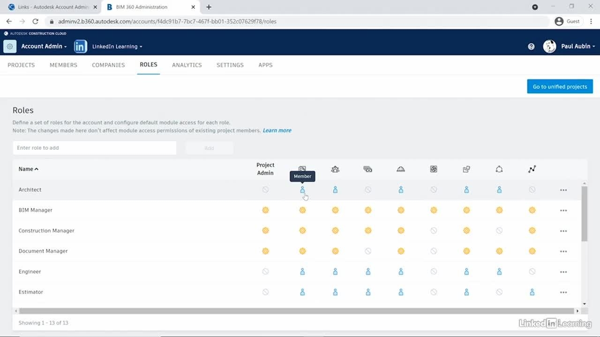Viewport: 600px width, 337px height.
Task: Open the help question mark icon
Action: 531,46
